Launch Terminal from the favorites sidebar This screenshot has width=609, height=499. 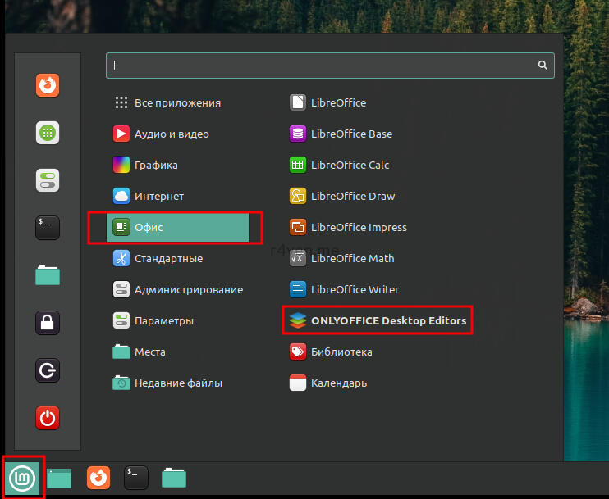[x=48, y=227]
